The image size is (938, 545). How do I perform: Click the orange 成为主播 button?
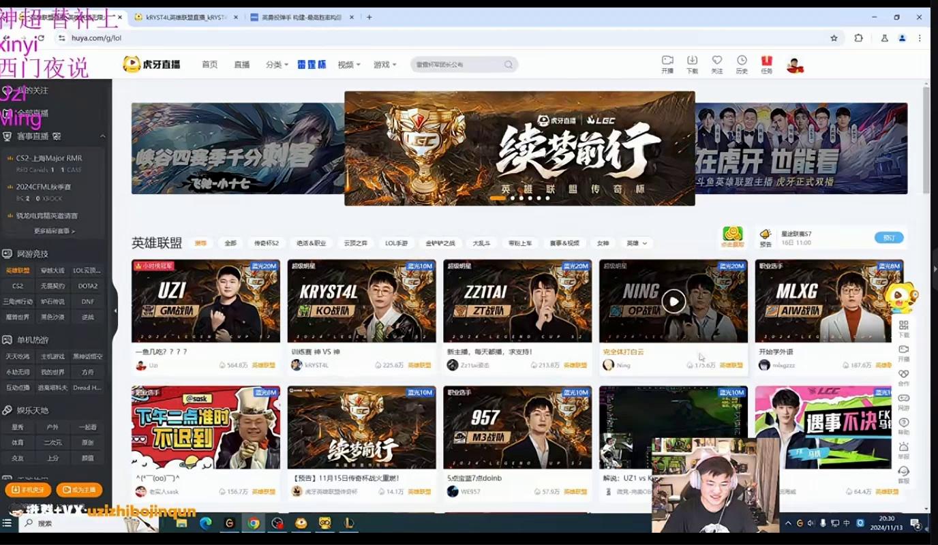coord(79,490)
